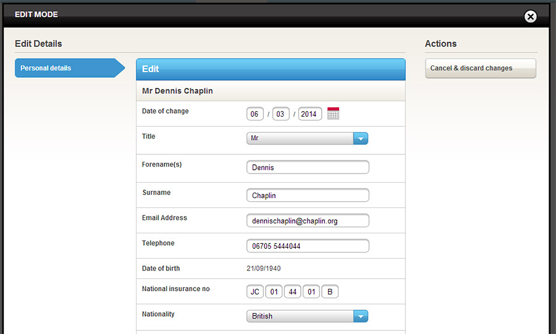Select the Personal details tab

click(x=69, y=68)
